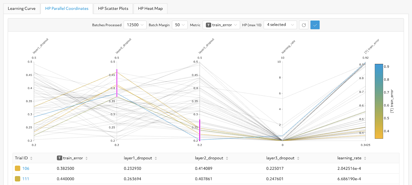Image resolution: width=412 pixels, height=185 pixels.
Task: Click the color swatch for trial 106
Action: pos(18,169)
